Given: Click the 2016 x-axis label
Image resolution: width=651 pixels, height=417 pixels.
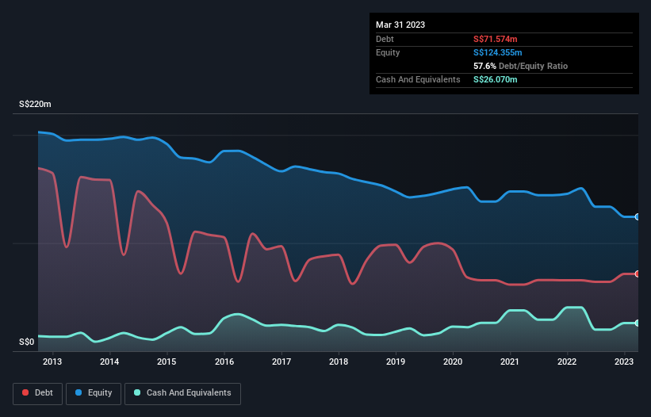Looking at the screenshot, I should click(x=224, y=362).
